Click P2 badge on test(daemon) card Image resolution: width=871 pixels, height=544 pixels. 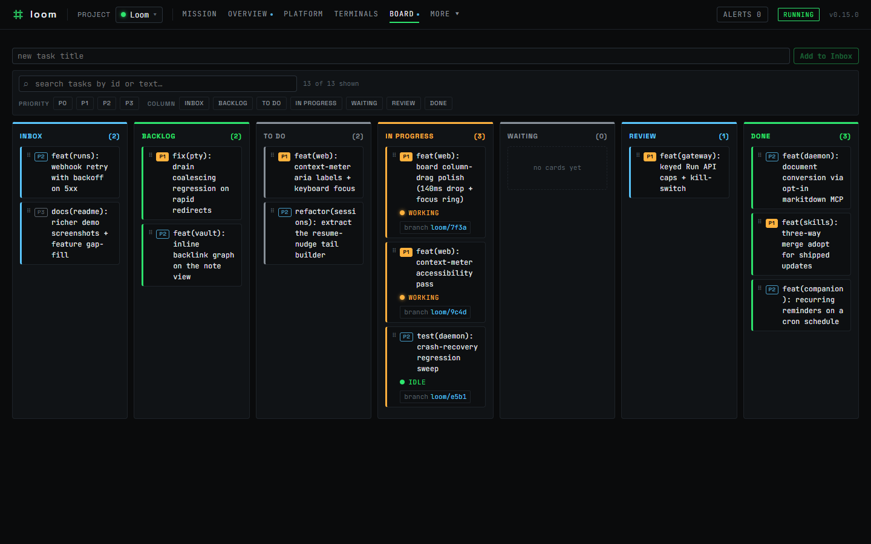click(406, 337)
